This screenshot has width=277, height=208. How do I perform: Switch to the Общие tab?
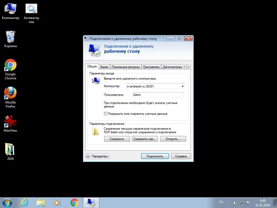92,66
